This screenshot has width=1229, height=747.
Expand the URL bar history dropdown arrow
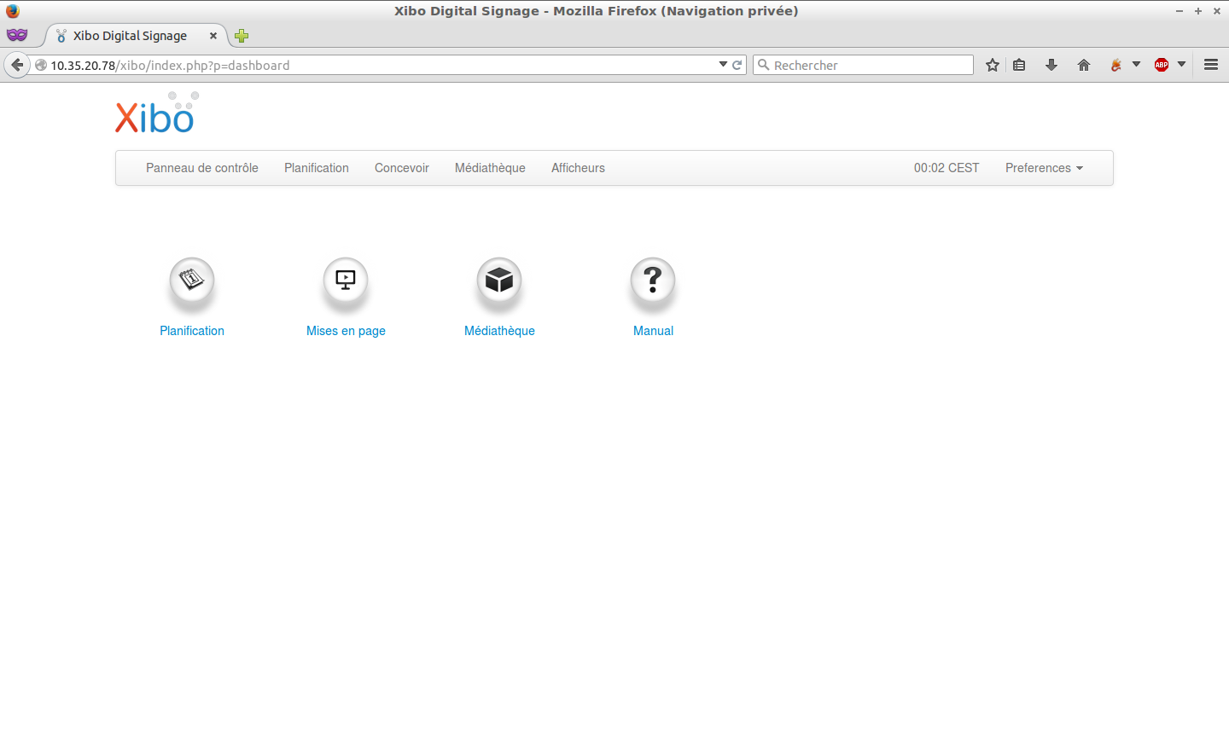[723, 65]
